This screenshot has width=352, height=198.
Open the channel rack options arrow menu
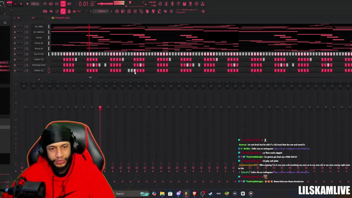coord(15,18)
